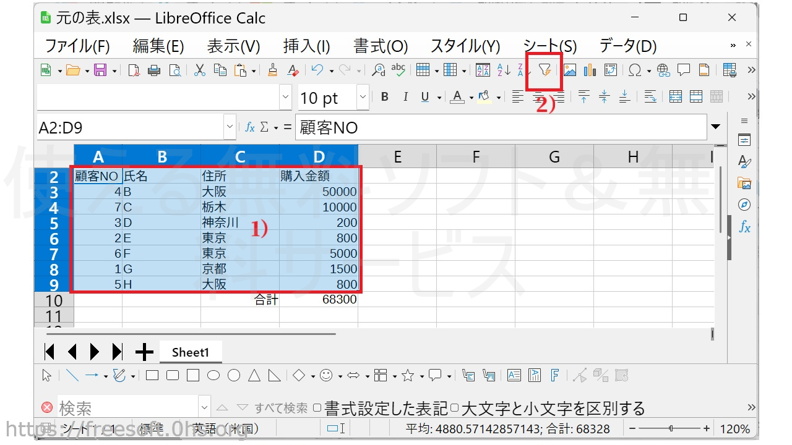Expand the font size dropdown
The image size is (792, 445).
pos(363,97)
